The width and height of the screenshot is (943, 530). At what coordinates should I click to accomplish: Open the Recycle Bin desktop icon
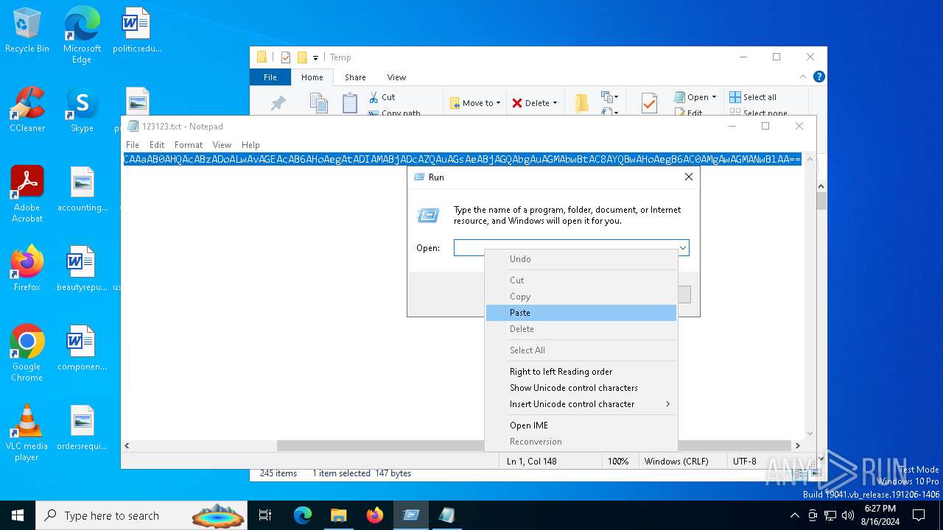tap(27, 31)
